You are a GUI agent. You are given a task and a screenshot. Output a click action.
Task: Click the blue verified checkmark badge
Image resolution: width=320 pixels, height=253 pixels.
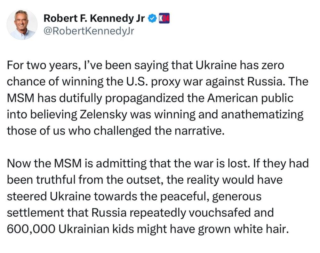tap(152, 19)
